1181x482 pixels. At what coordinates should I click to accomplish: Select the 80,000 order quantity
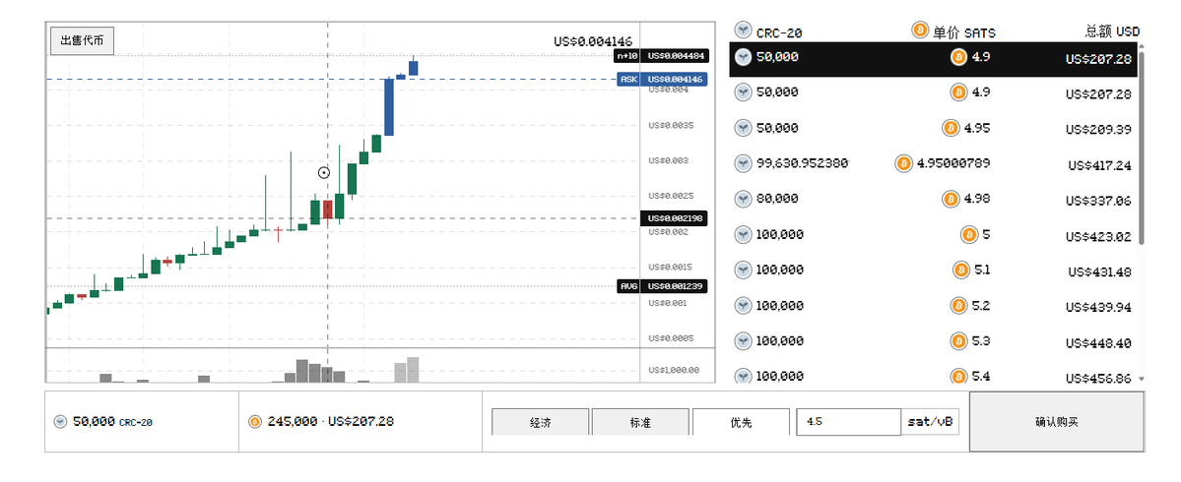coord(777,199)
